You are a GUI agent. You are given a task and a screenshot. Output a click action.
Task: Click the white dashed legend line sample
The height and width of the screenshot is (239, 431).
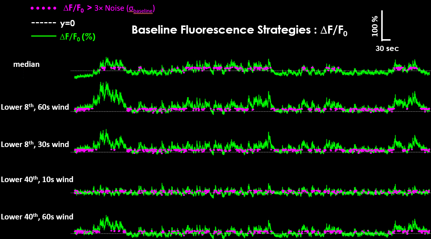[x=44, y=23]
